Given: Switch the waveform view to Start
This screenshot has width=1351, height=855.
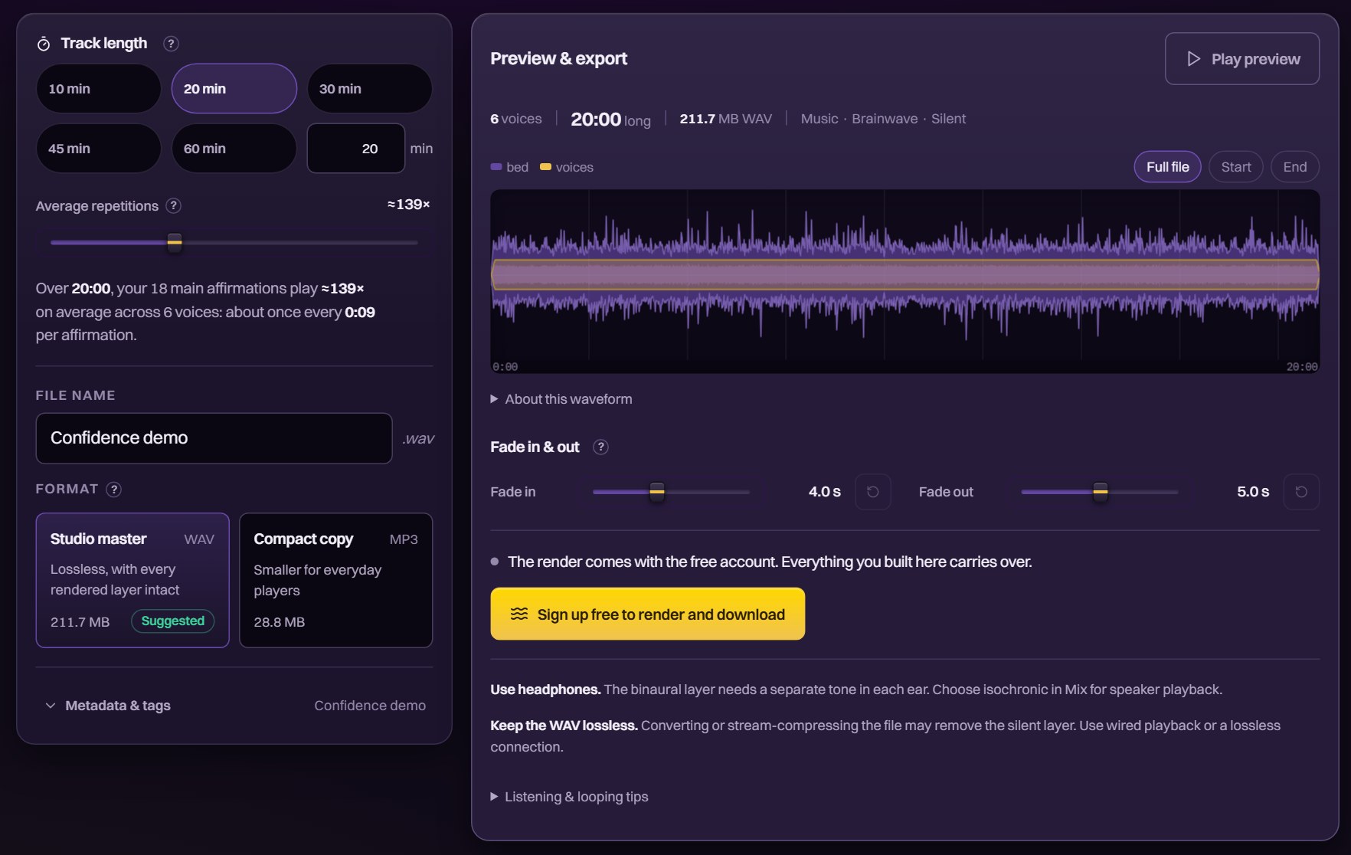Looking at the screenshot, I should point(1235,167).
